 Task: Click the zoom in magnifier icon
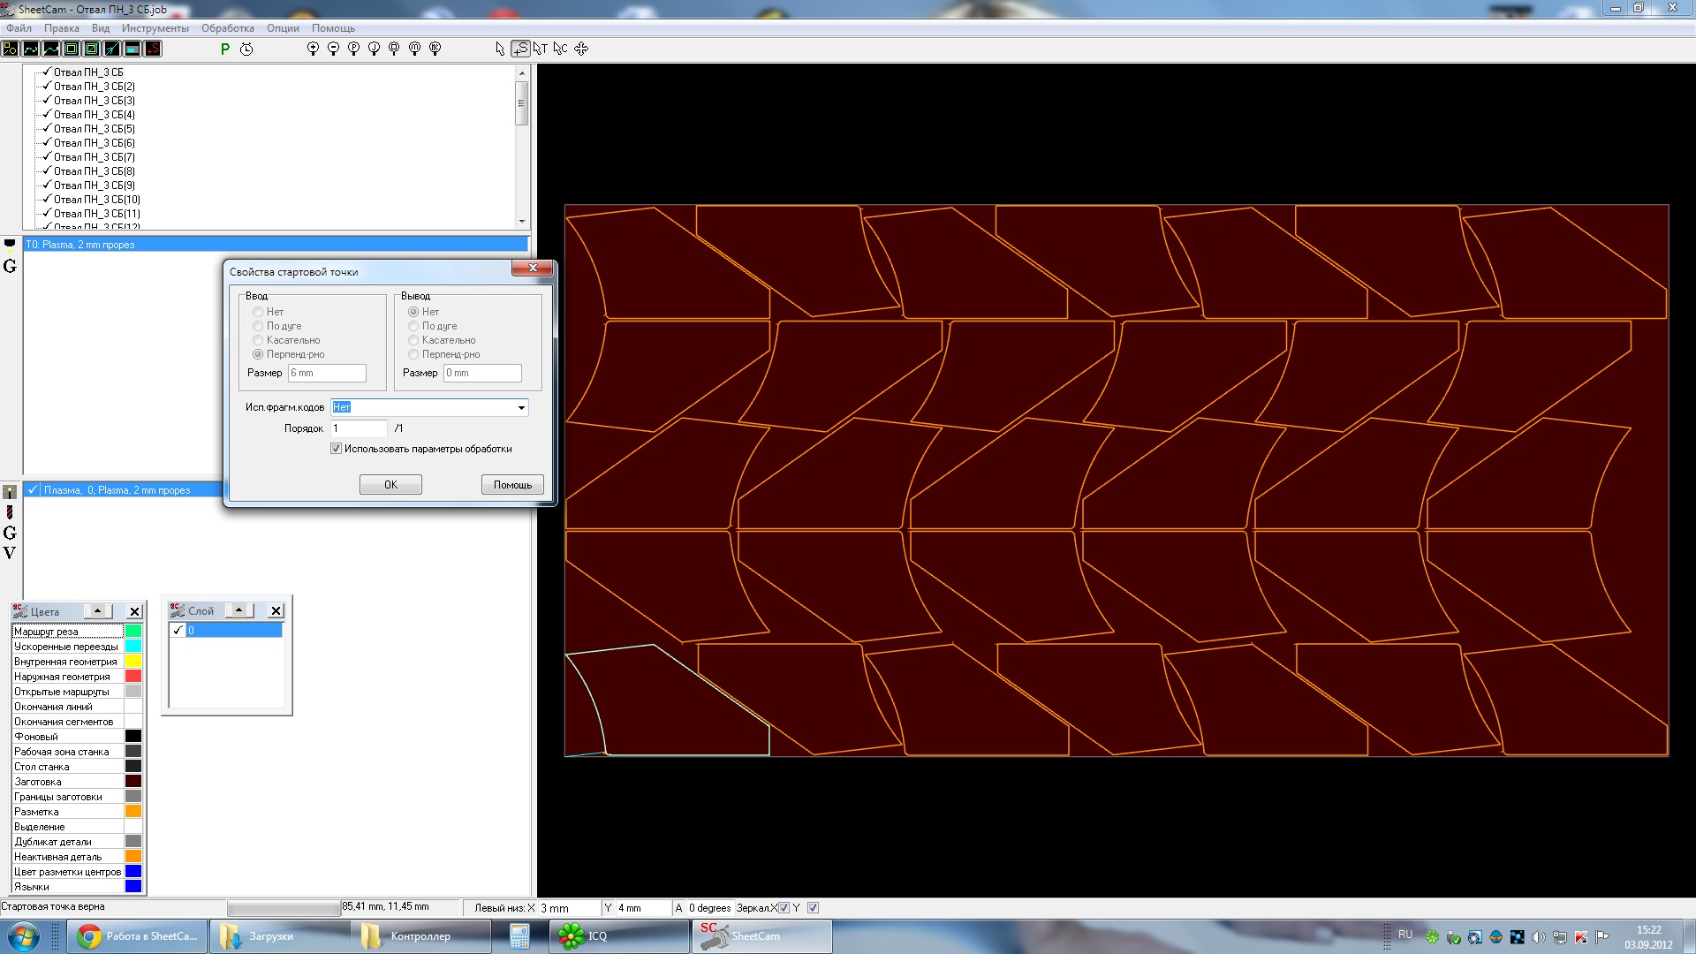tap(313, 49)
